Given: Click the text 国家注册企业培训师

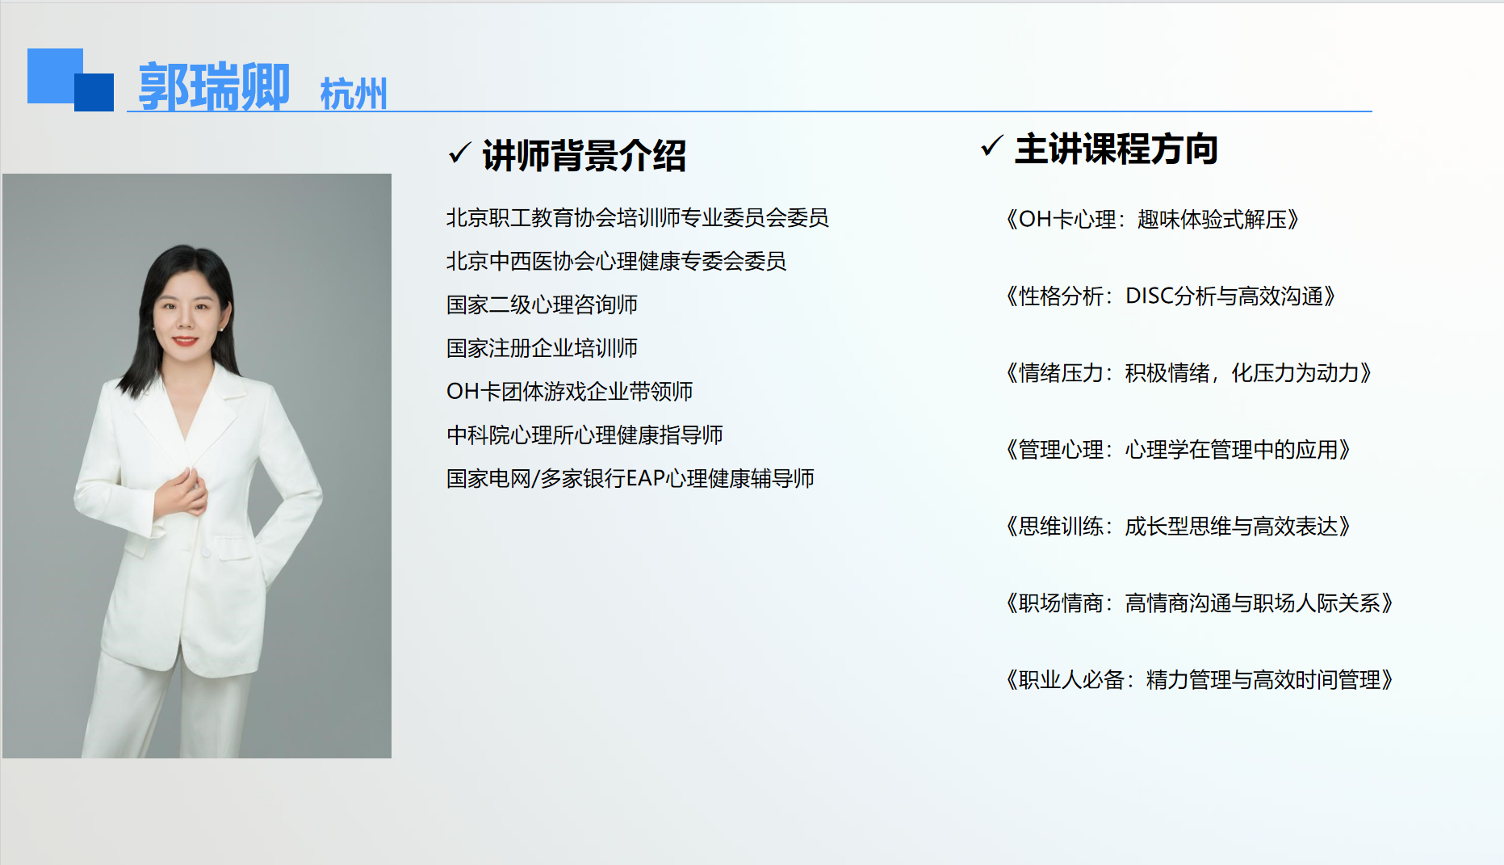Looking at the screenshot, I should click(542, 349).
